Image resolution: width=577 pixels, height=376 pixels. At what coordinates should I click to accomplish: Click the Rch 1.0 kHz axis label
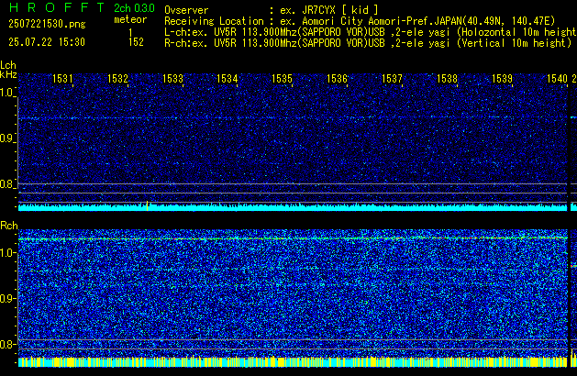[x=7, y=253]
